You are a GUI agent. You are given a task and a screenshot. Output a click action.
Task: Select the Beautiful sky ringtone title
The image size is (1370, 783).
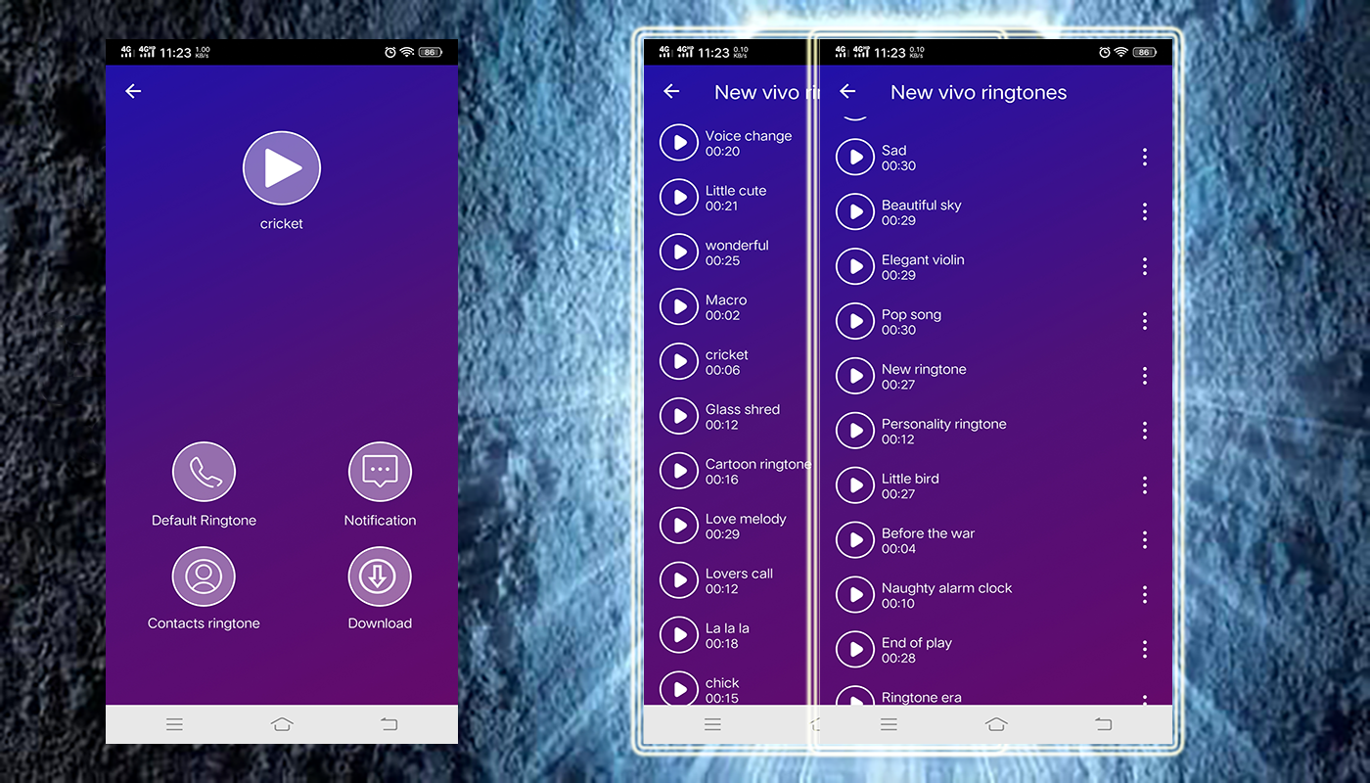click(x=922, y=206)
